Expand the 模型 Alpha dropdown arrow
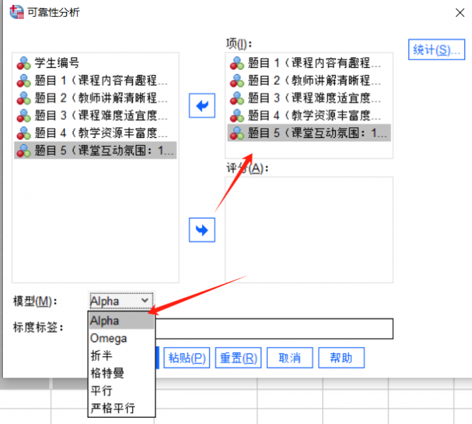Screen dimensions: 472x424 (145, 300)
